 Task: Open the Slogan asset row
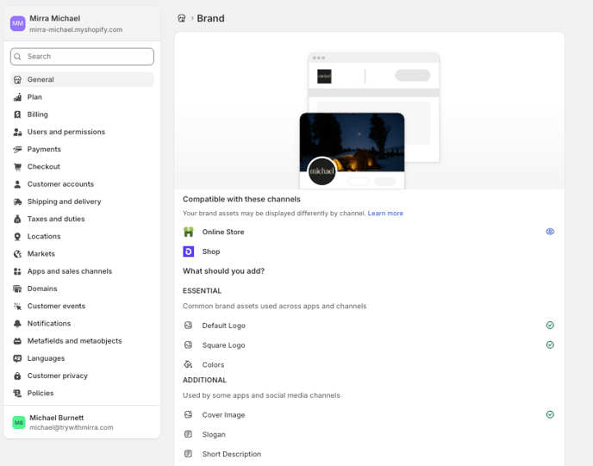(x=369, y=434)
